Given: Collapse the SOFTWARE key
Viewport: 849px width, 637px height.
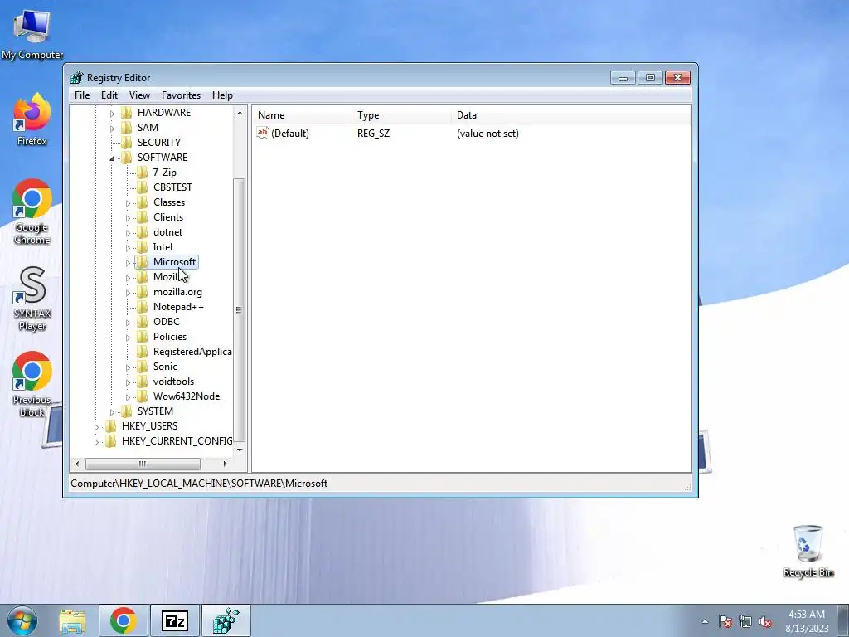Looking at the screenshot, I should tap(112, 158).
